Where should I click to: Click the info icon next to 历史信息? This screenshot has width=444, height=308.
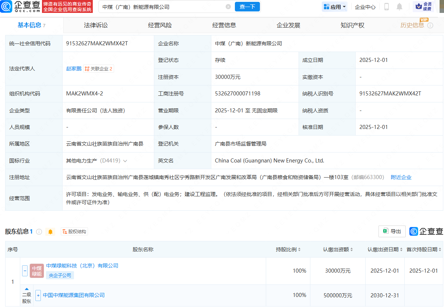(430, 25)
